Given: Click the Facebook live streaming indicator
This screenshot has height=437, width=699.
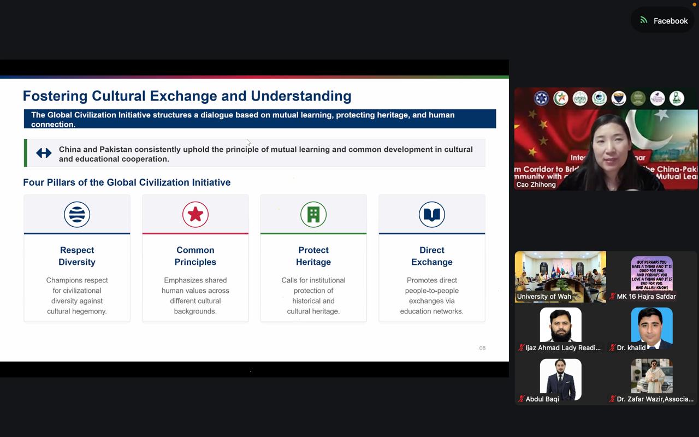Looking at the screenshot, I should click(x=664, y=21).
